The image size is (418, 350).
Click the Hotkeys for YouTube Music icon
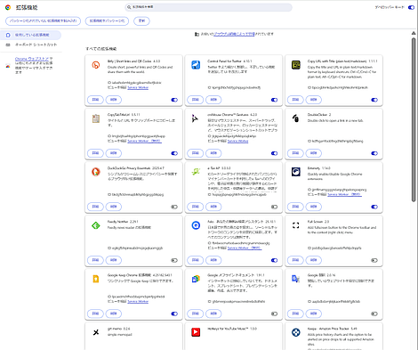click(196, 332)
